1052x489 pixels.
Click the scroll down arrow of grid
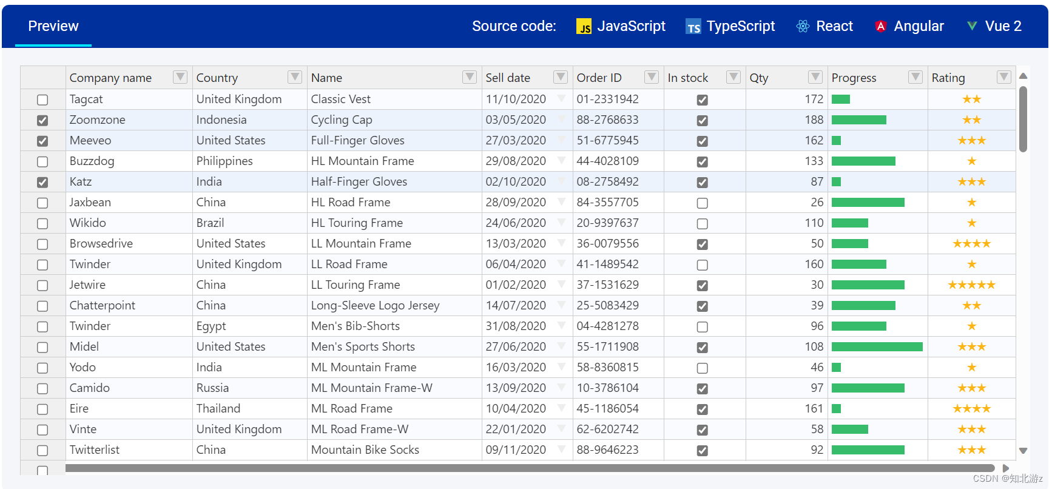(1023, 451)
